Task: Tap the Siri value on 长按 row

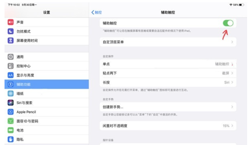Action: (x=227, y=82)
